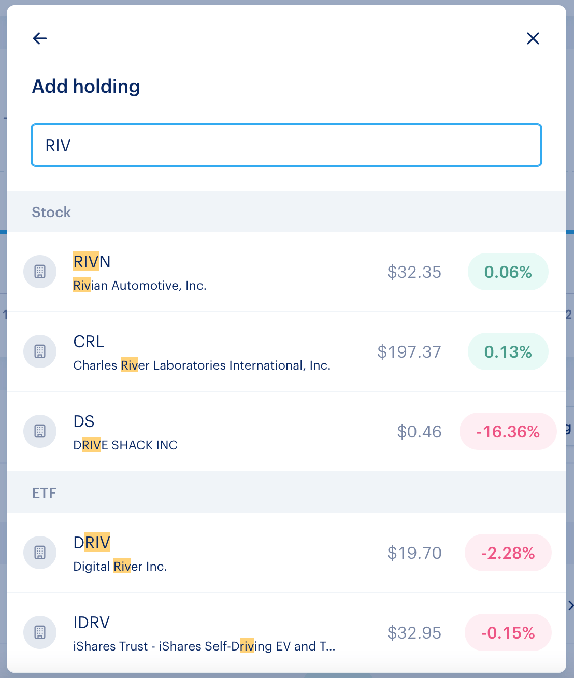The height and width of the screenshot is (678, 574).
Task: Click the building icon beside RIVN
Action: pos(40,272)
